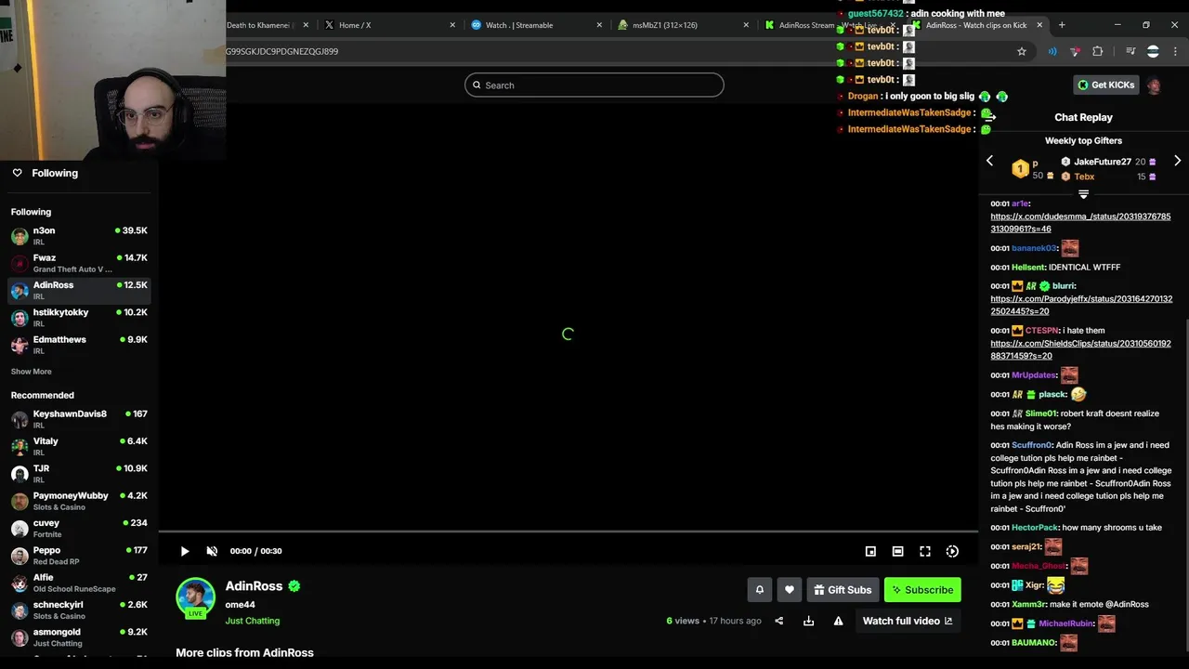
Task: Open a new browser tab
Action: pyautogui.click(x=1062, y=25)
